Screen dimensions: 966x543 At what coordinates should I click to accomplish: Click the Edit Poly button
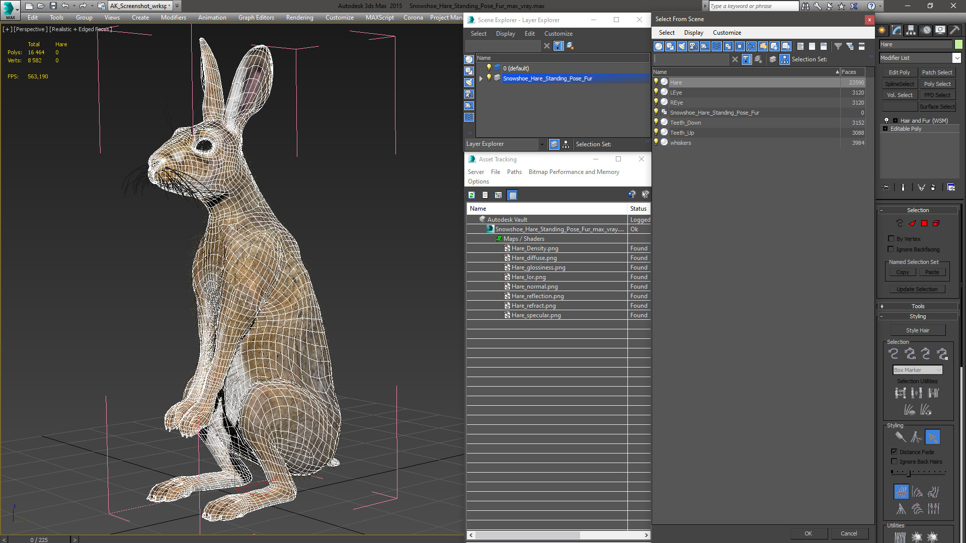pos(899,72)
